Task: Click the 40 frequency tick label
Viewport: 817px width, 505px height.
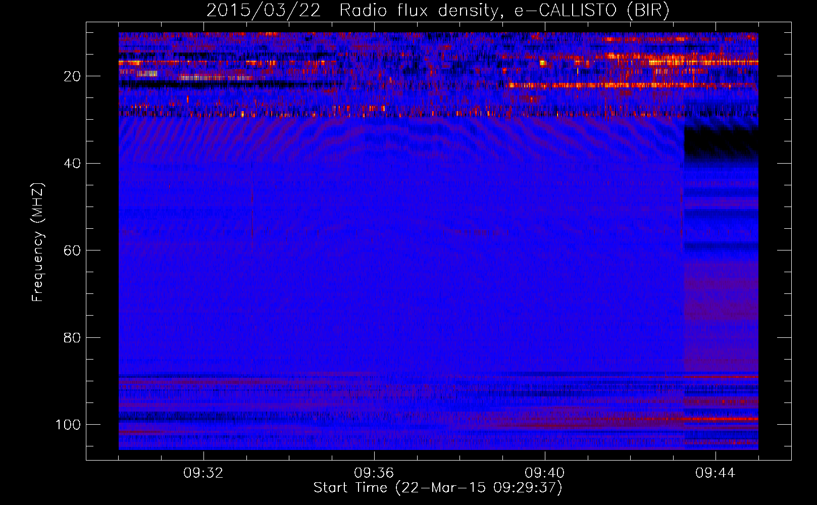Action: (72, 163)
